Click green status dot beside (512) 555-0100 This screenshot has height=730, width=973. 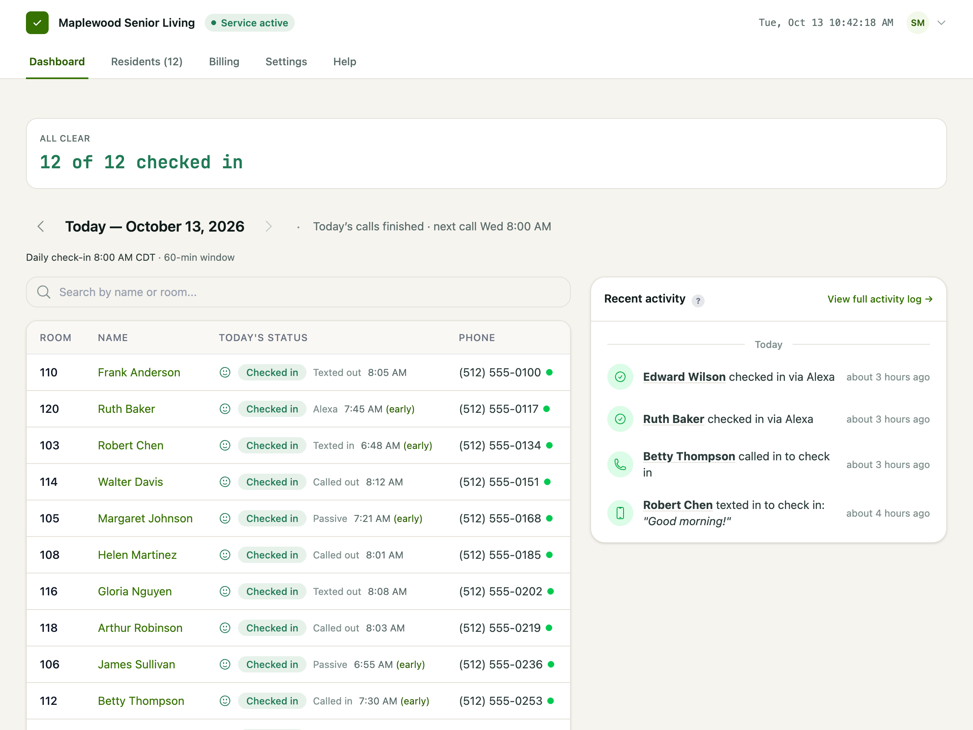click(x=549, y=373)
